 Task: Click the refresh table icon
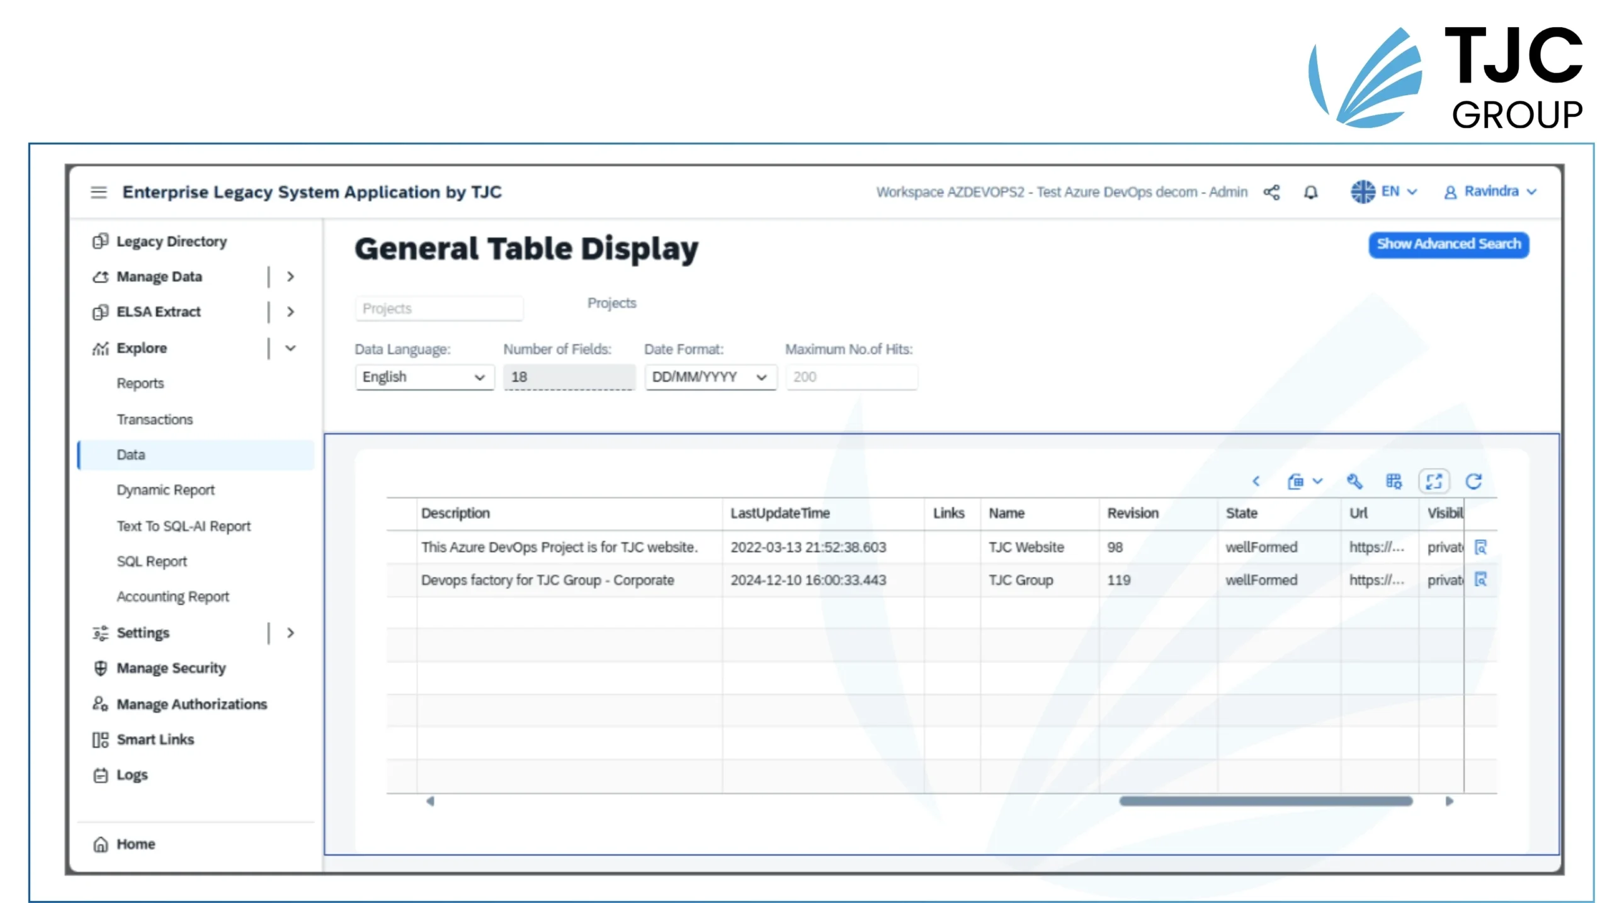tap(1473, 482)
